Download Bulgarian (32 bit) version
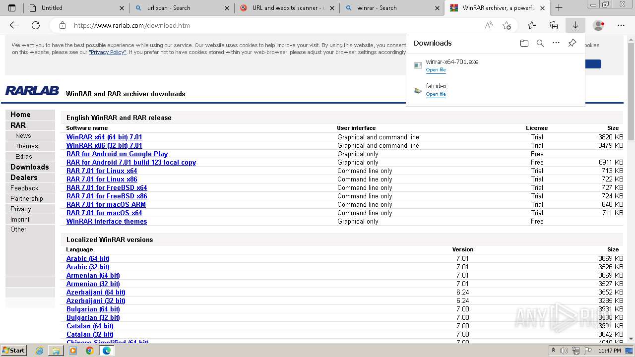 pos(93,318)
